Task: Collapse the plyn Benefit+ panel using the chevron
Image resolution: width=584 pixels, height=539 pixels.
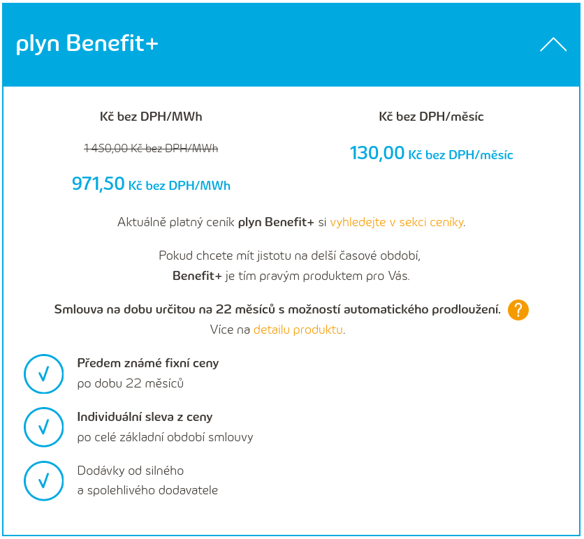Action: point(553,45)
